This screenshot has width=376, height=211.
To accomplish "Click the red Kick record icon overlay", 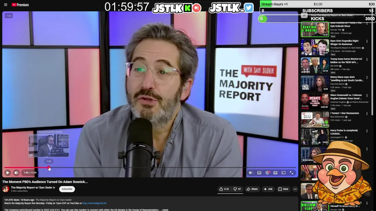I will click(197, 8).
